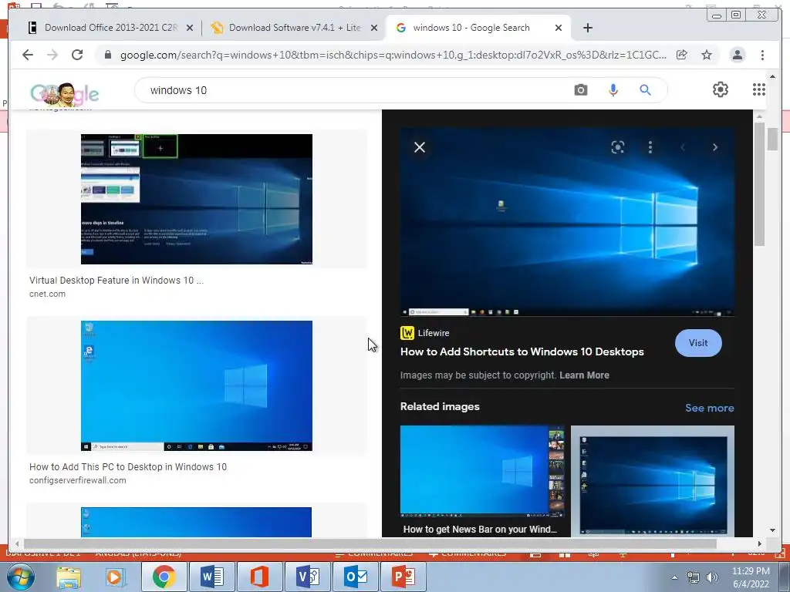This screenshot has height=592, width=790.
Task: Open the Chrome profile avatar
Action: [737, 55]
